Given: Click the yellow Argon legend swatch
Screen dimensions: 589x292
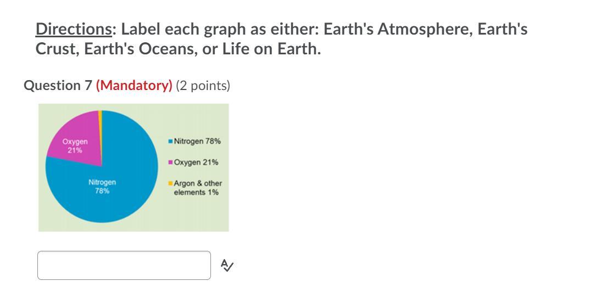Looking at the screenshot, I should pos(170,183).
